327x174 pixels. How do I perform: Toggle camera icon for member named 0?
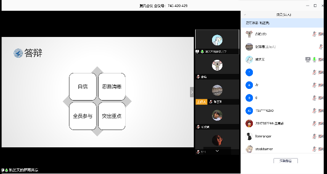pyautogui.click(x=321, y=98)
